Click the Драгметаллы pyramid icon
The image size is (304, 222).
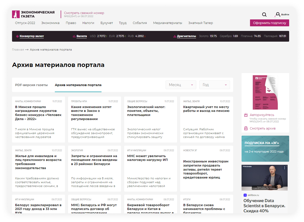tap(175, 36)
